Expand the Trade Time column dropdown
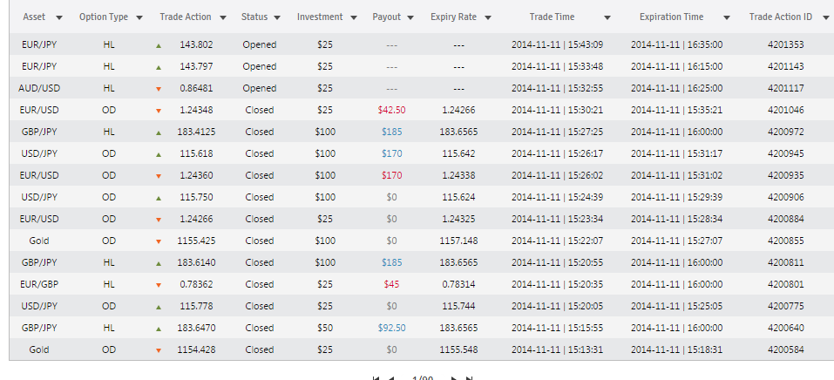The width and height of the screenshot is (834, 380). point(607,17)
